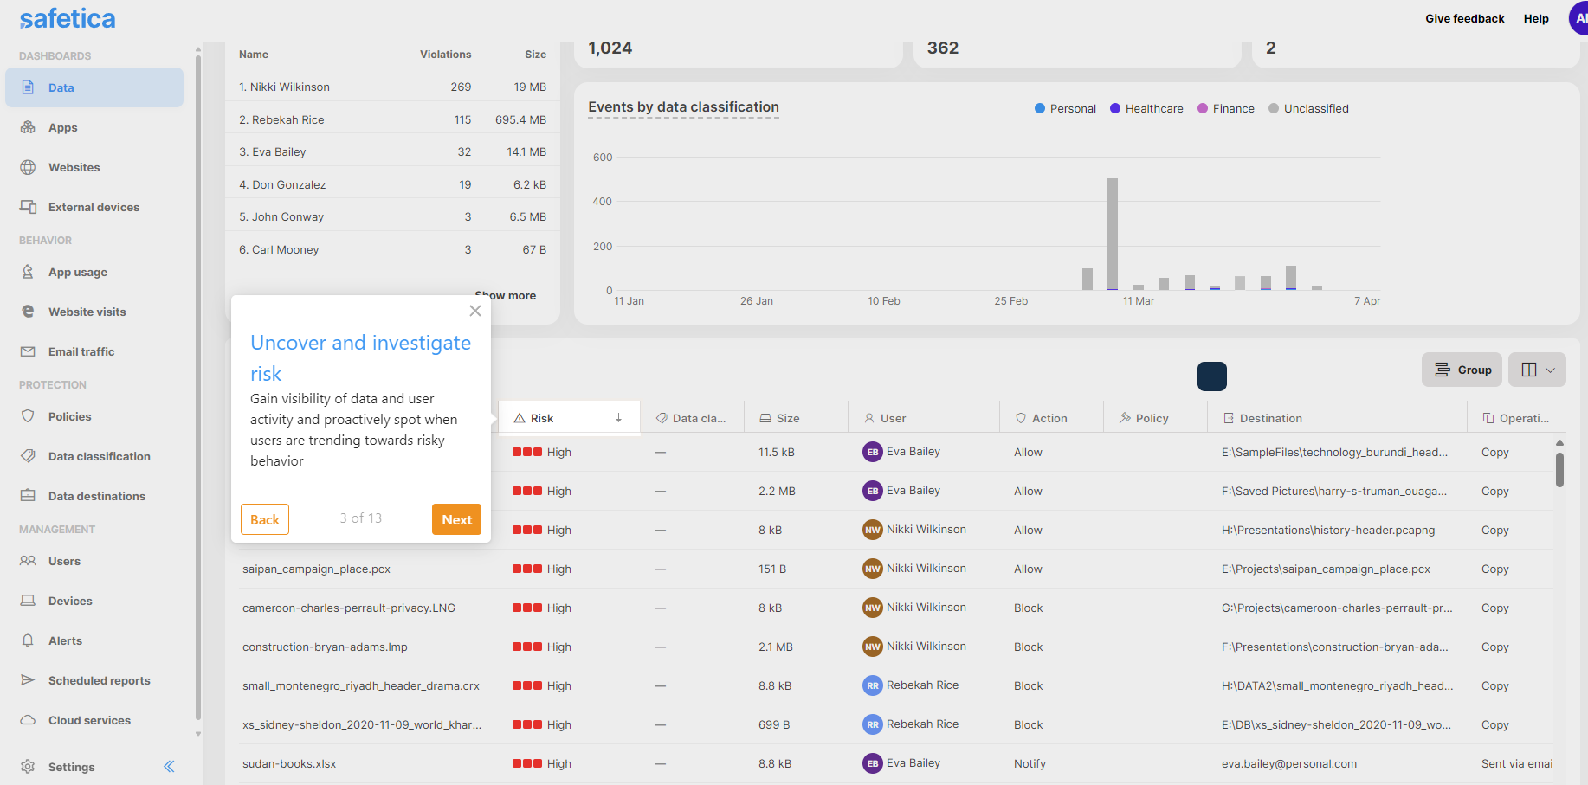The image size is (1588, 785).
Task: Toggle Healthcare series in chart legend
Action: pyautogui.click(x=1146, y=108)
